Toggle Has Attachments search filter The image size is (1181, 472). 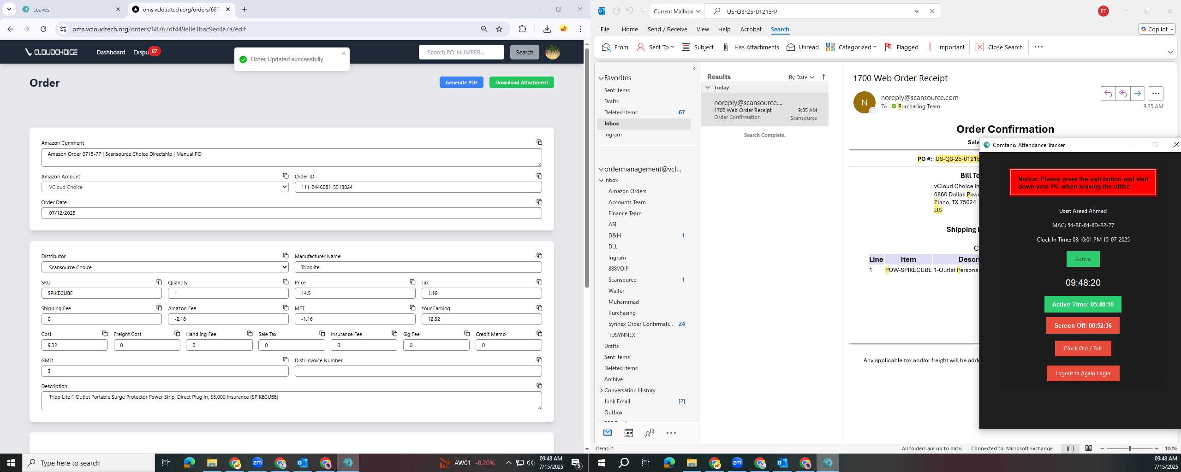(x=751, y=47)
